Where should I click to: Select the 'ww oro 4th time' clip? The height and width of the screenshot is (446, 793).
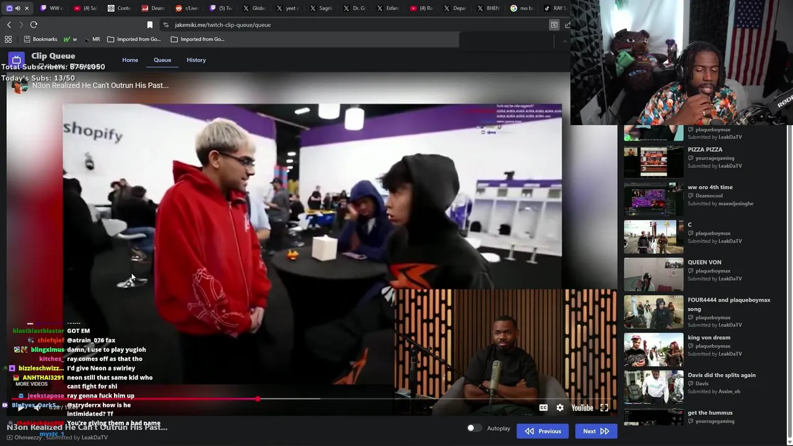[x=710, y=187]
